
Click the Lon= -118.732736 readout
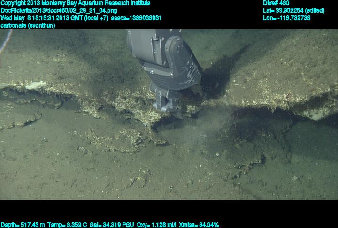[x=287, y=18]
